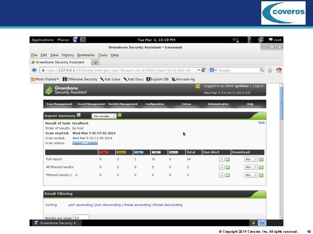Open Asset Management navigation tab
Screen dimensions: 313x234
coord(91,104)
